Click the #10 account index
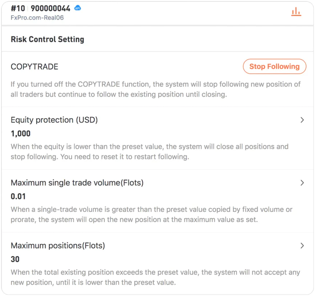 click(x=18, y=8)
